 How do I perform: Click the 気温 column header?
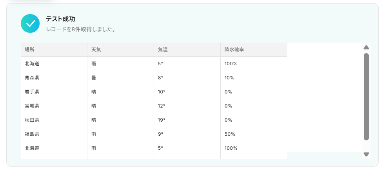(163, 50)
